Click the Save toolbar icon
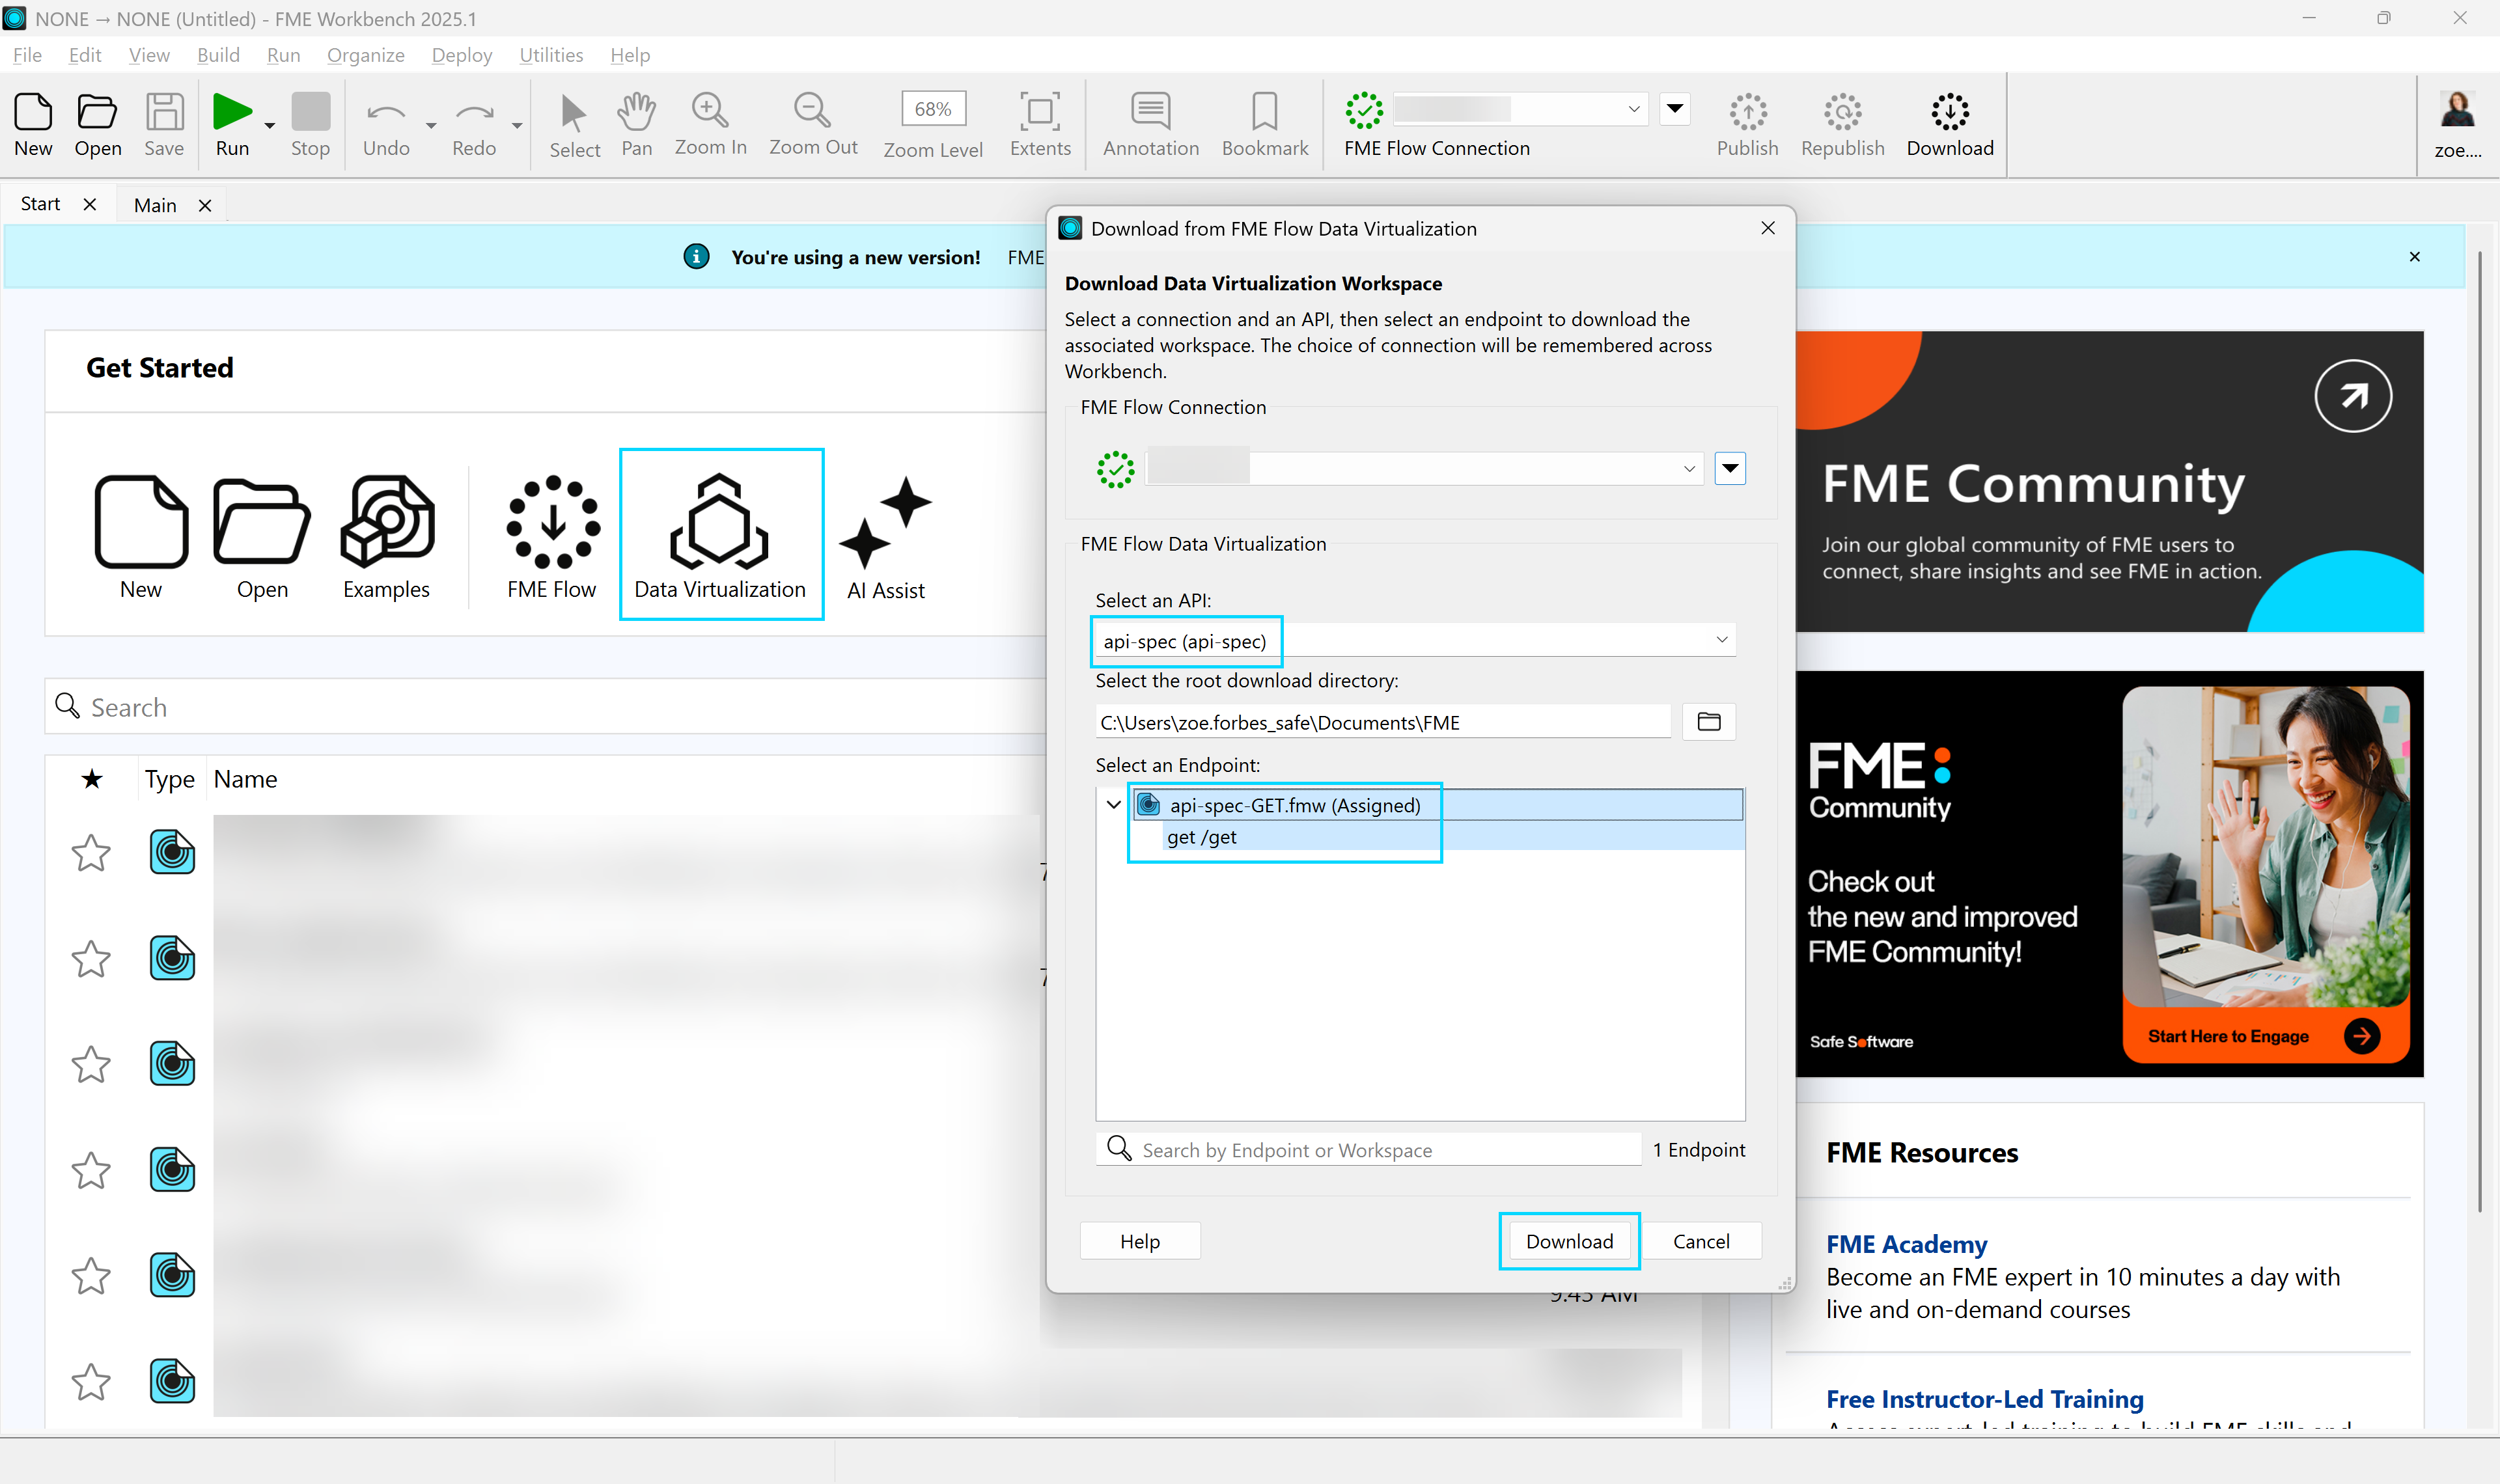The height and width of the screenshot is (1484, 2500). point(164,112)
